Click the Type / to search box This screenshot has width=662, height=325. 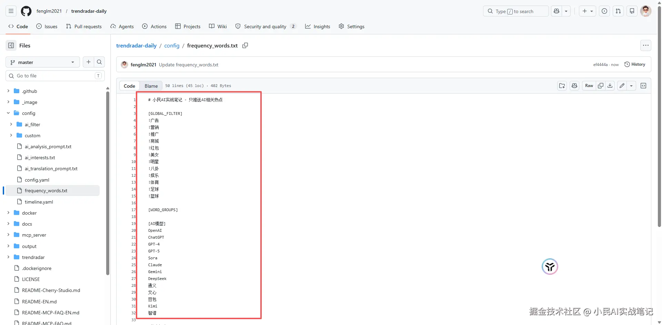516,11
